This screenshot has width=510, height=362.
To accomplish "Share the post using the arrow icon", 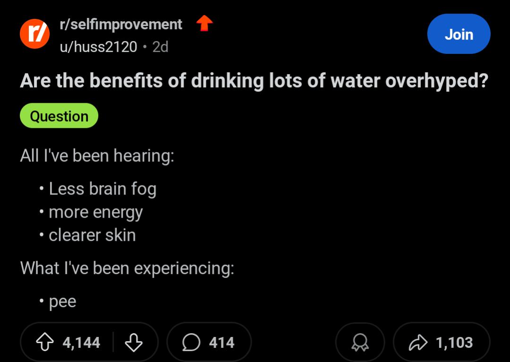I will click(x=417, y=342).
